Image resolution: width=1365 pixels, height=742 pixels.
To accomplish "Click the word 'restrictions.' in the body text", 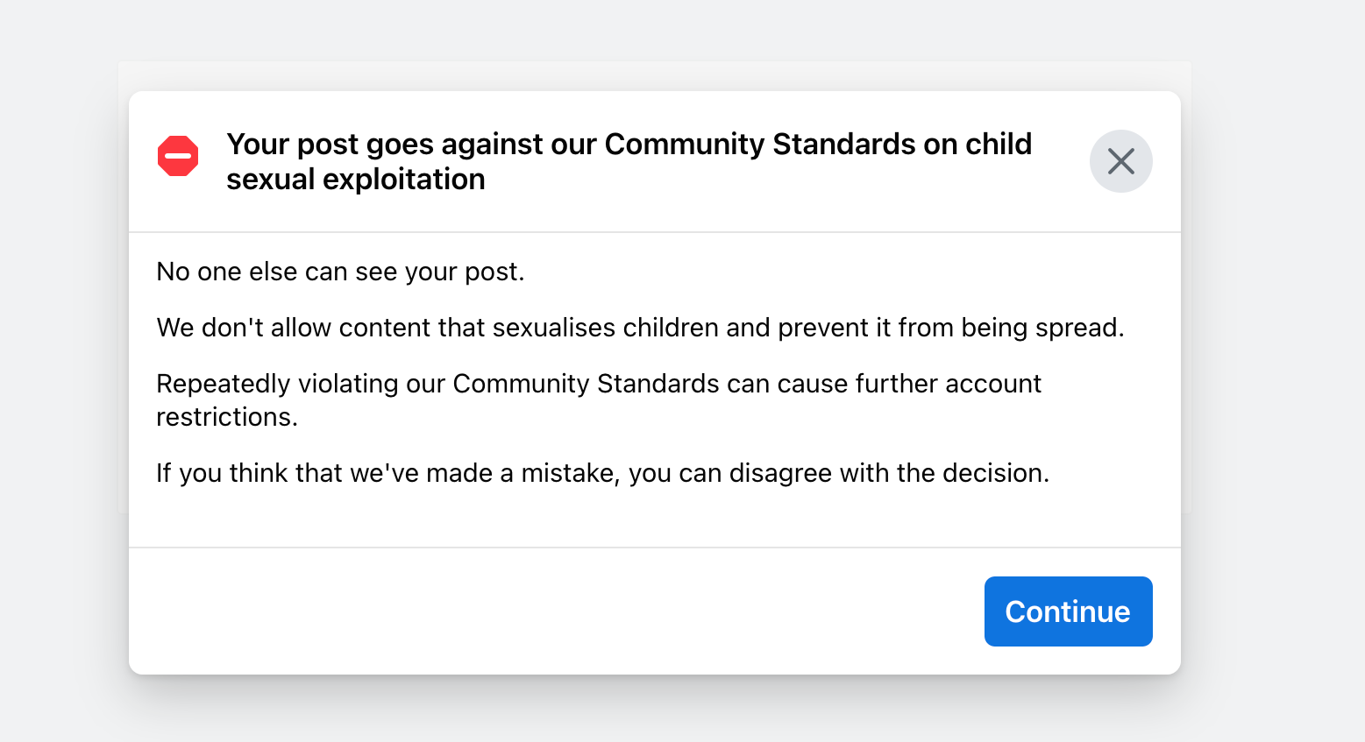I will tap(227, 417).
